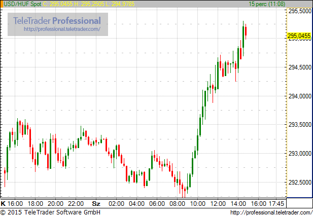Click the K day marker on time axis
Image resolution: width=313 pixels, height=217 pixels.
[3, 204]
